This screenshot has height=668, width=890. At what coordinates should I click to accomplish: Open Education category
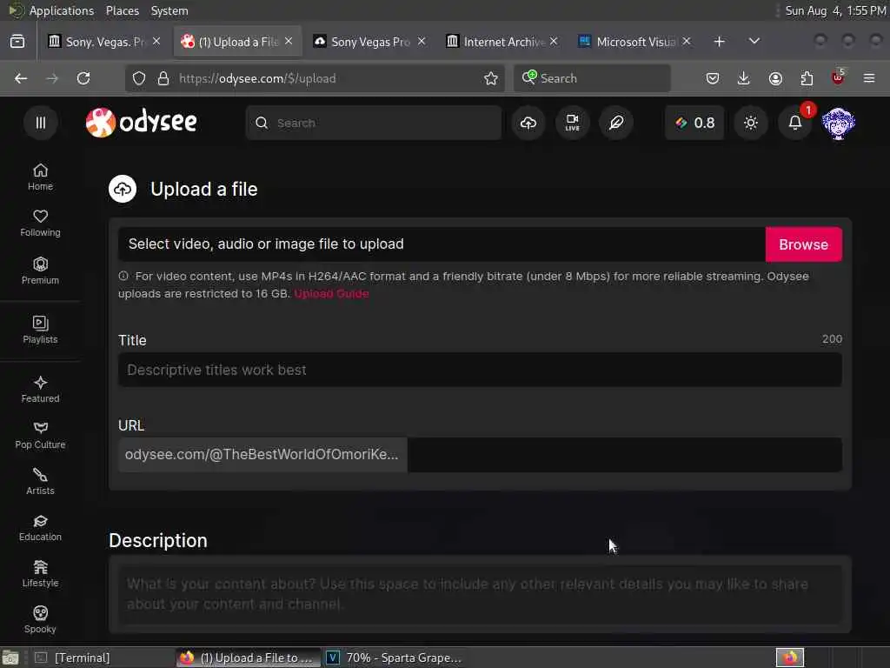coord(40,528)
